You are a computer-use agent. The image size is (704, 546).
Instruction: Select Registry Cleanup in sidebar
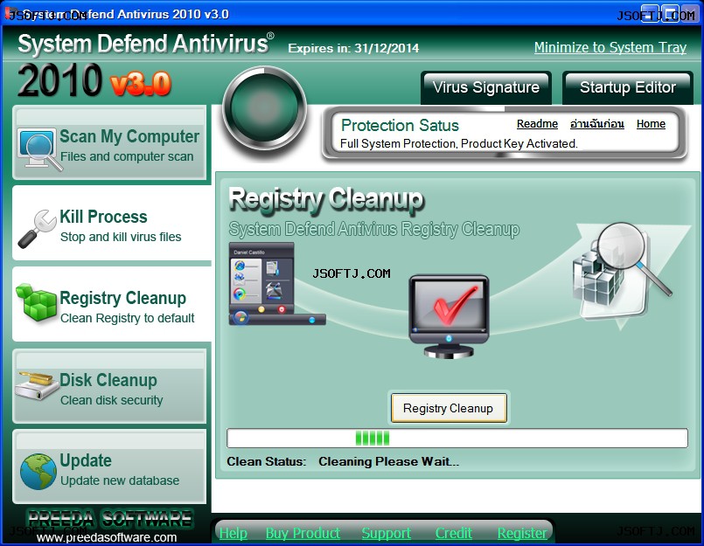(111, 305)
